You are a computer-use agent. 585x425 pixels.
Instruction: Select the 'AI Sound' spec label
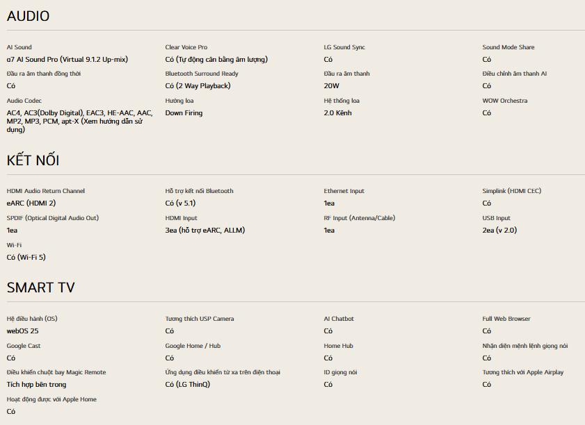[19, 47]
